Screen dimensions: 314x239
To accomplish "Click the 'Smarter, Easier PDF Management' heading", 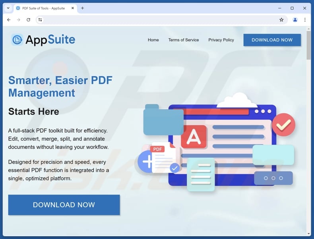I will 60,87.
